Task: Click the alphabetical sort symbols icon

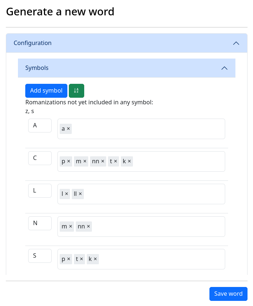Action: [76, 90]
